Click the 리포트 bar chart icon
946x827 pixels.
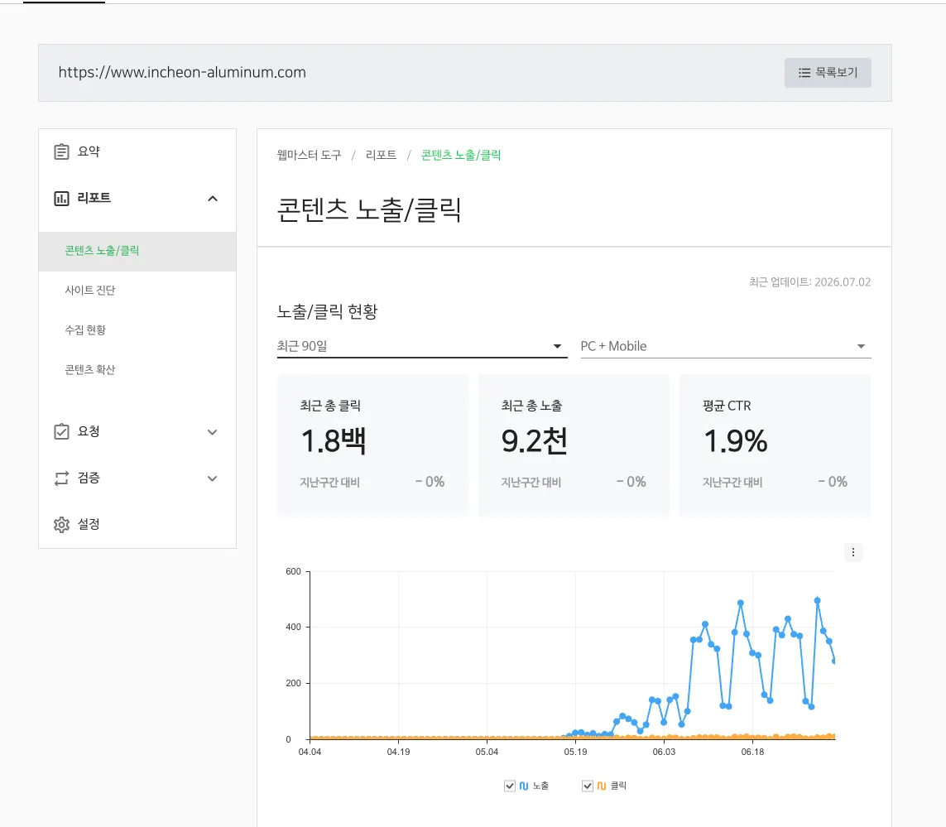(61, 198)
